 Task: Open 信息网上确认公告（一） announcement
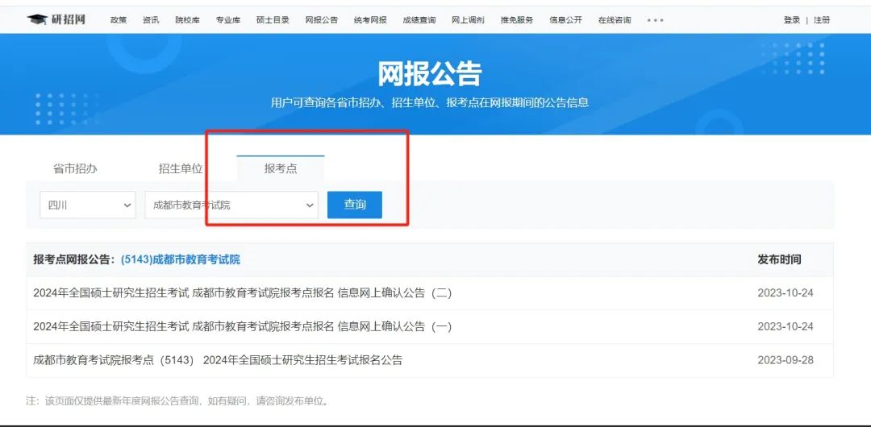tap(242, 326)
